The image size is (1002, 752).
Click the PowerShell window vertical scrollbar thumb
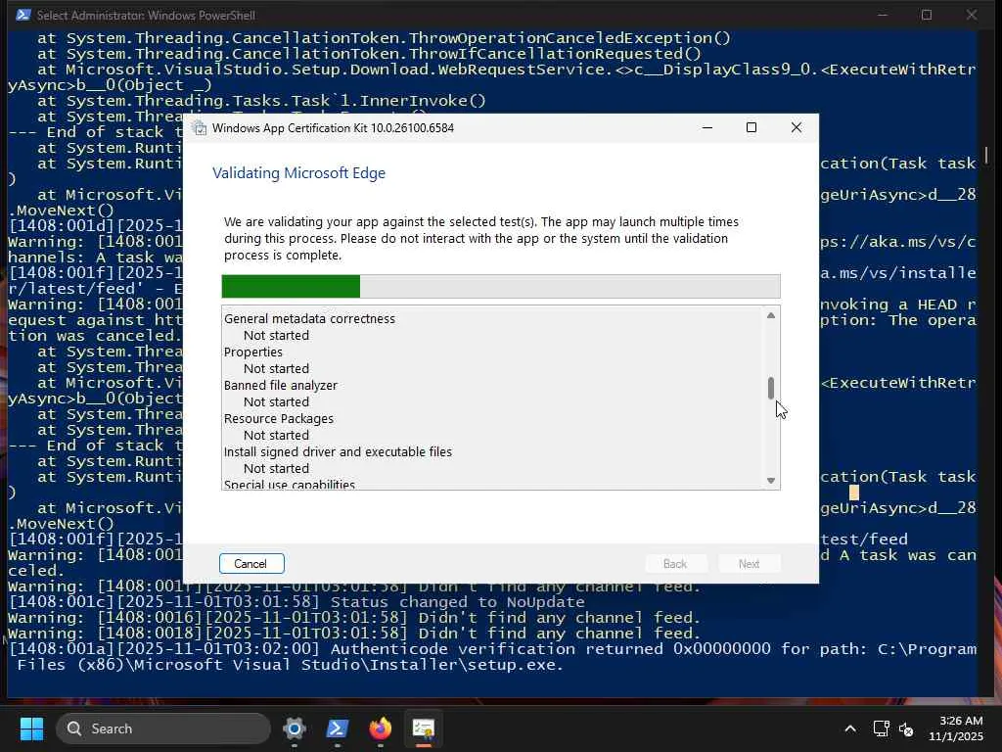[x=986, y=155]
